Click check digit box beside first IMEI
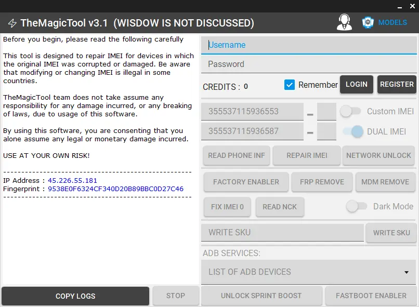The width and height of the screenshot is (419, 307). tap(326, 111)
